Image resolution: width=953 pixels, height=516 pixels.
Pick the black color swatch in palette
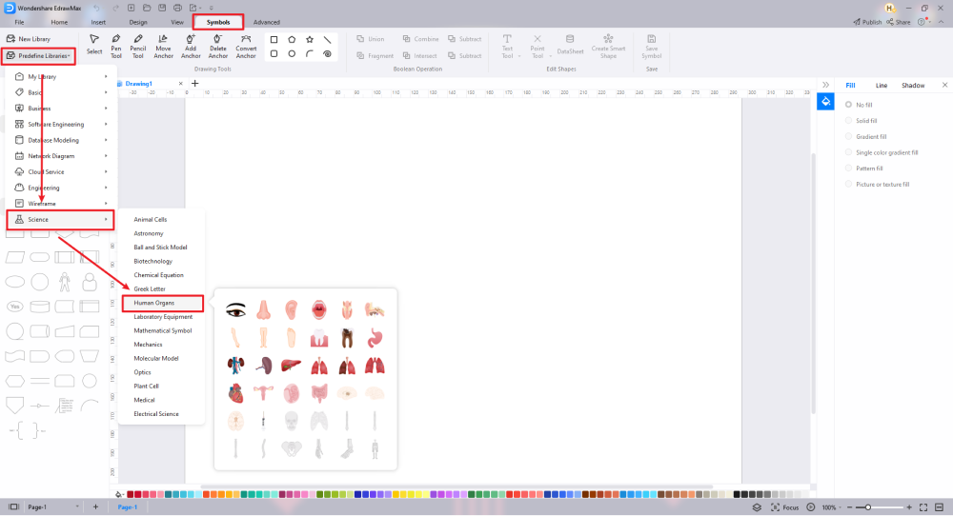737,495
